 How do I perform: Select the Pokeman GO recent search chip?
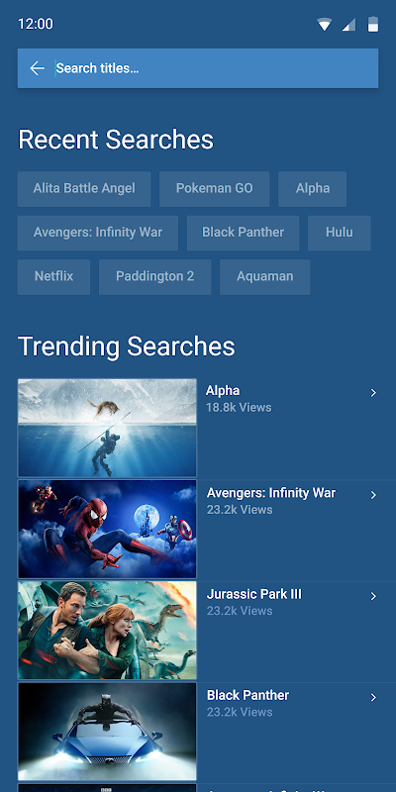coord(214,189)
